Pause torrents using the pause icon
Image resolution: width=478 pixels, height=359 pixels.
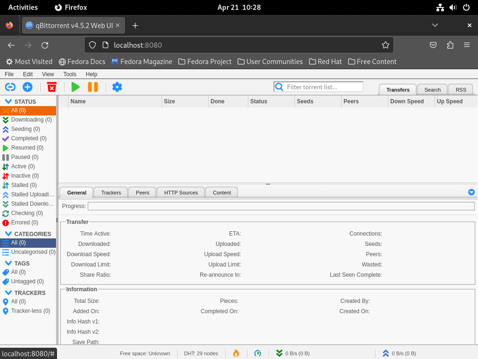pos(92,87)
